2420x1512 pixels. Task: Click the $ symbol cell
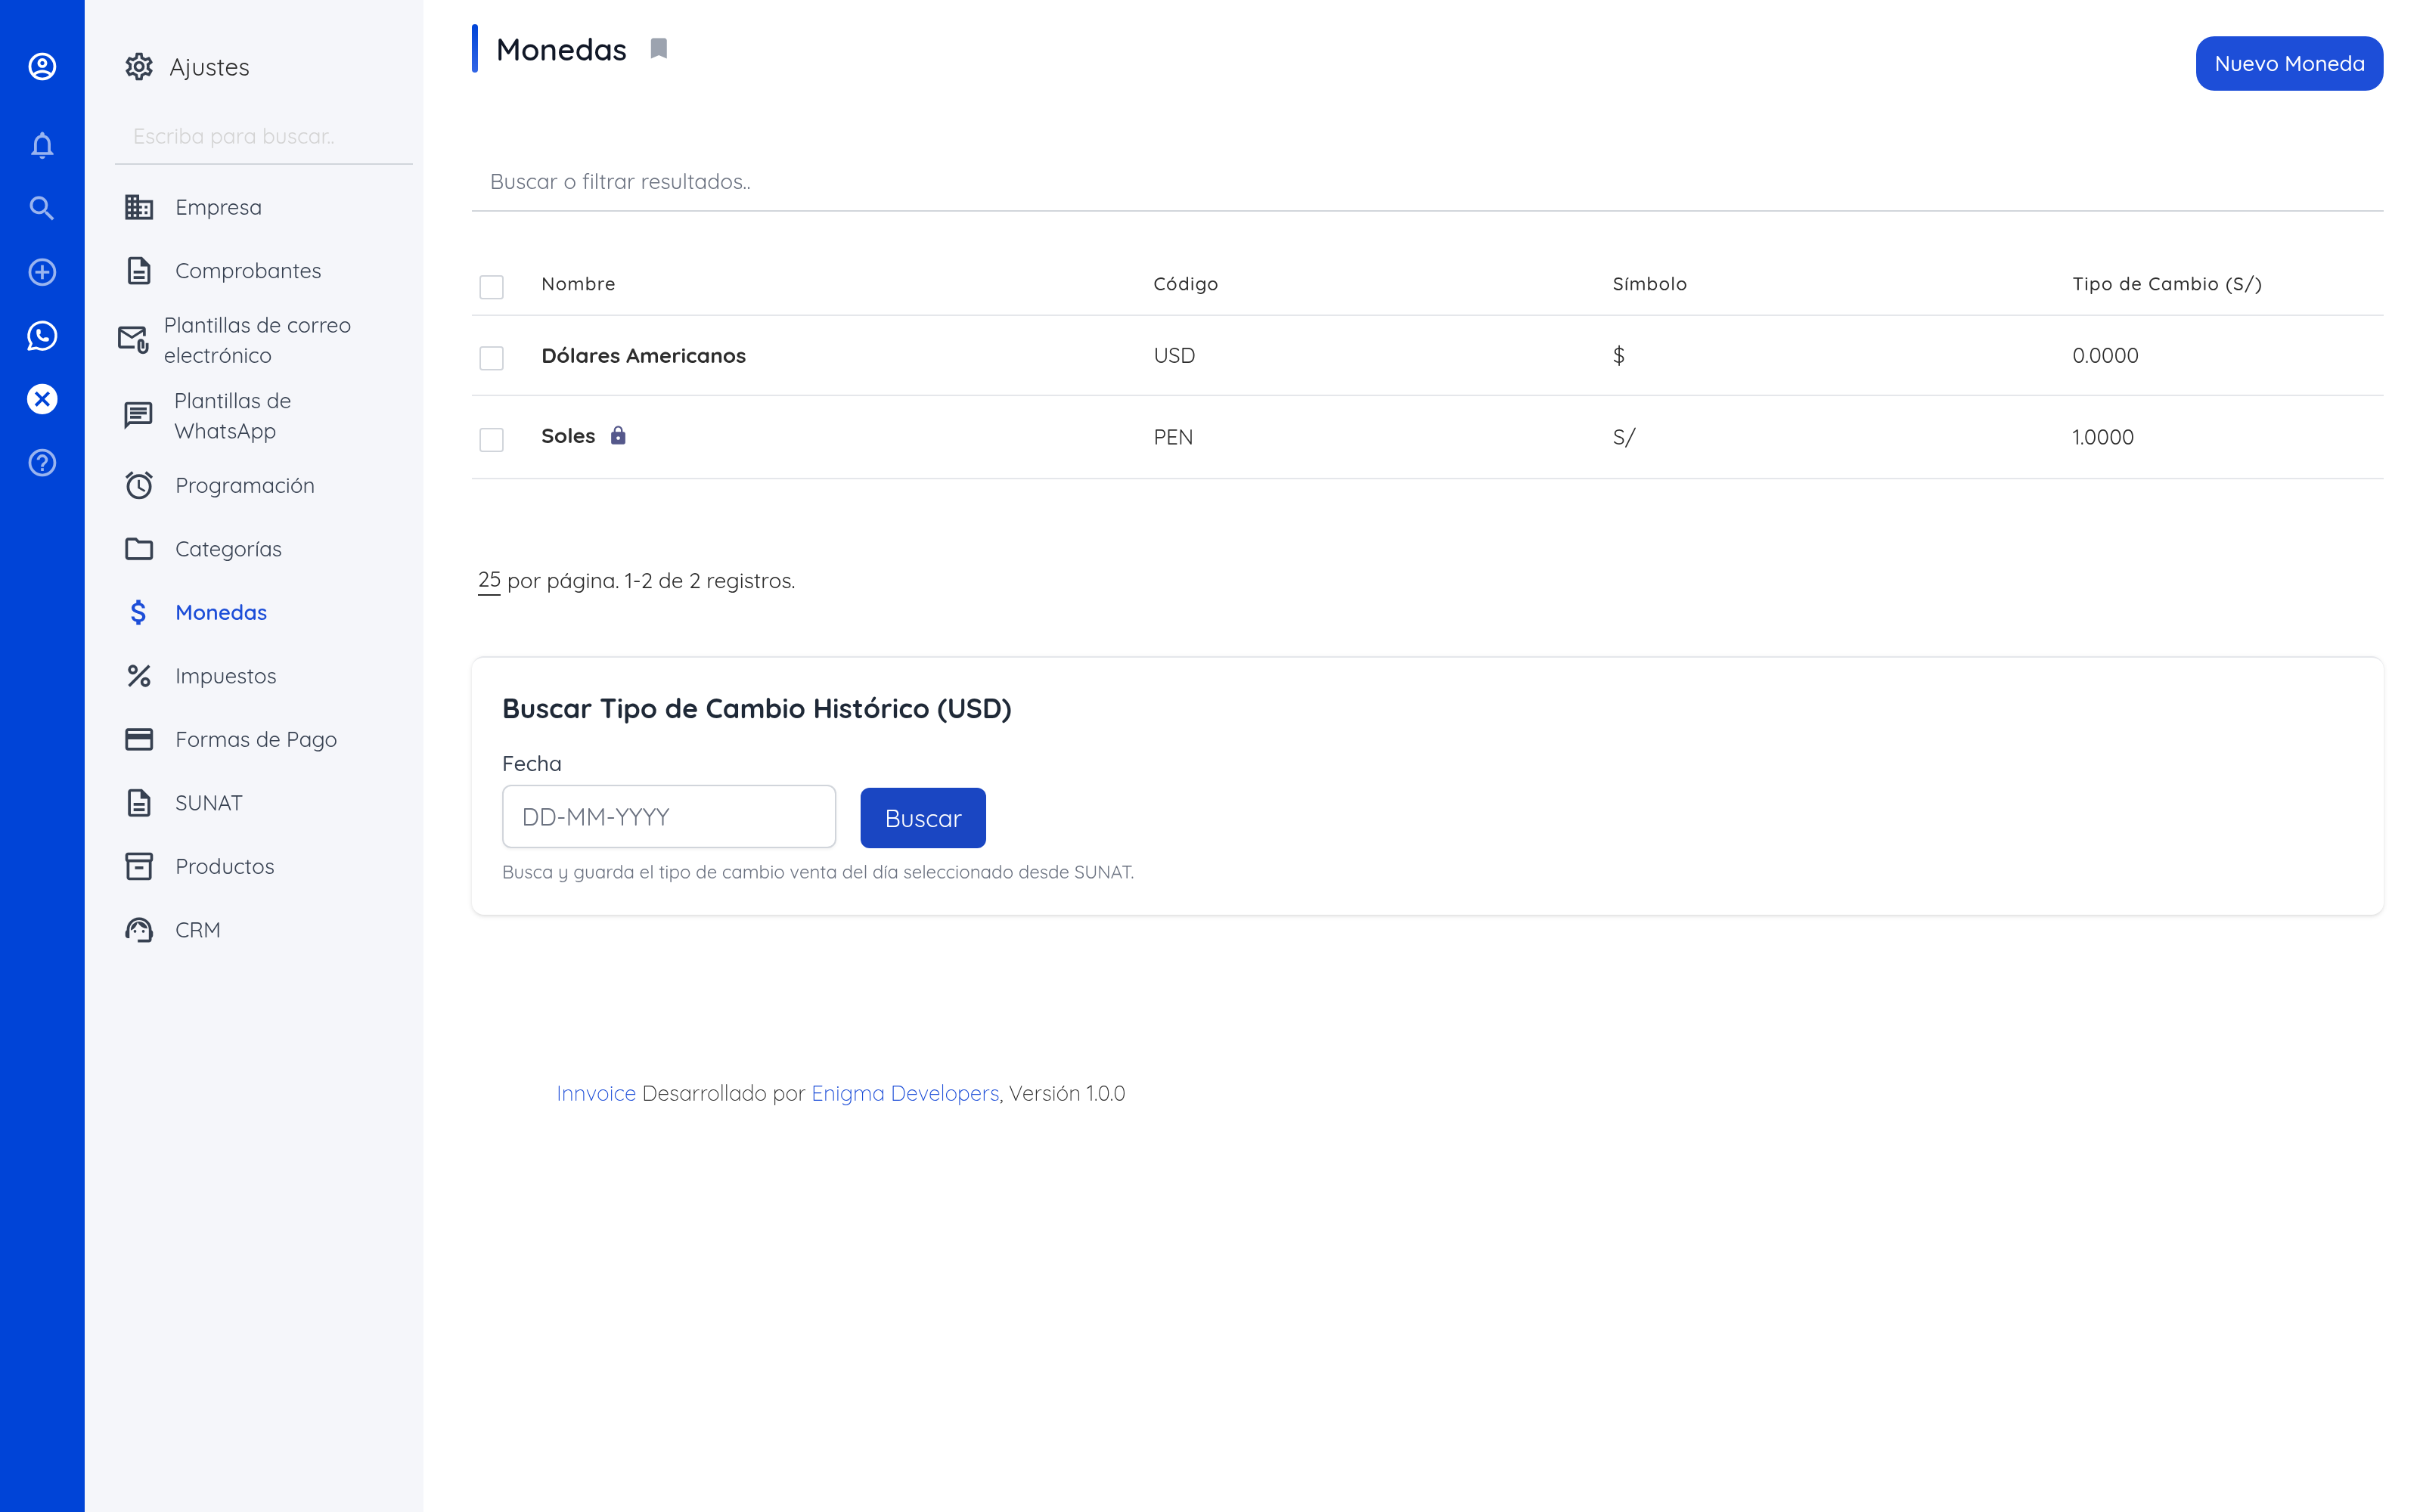click(x=1618, y=355)
